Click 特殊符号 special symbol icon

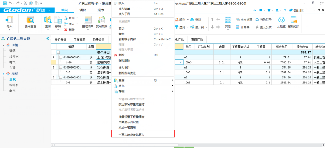pyautogui.click(x=263, y=20)
